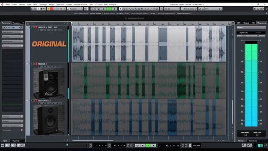Switch to the Индикатор tab in right zone
268x151 pixels.
pyautogui.click(x=262, y=23)
